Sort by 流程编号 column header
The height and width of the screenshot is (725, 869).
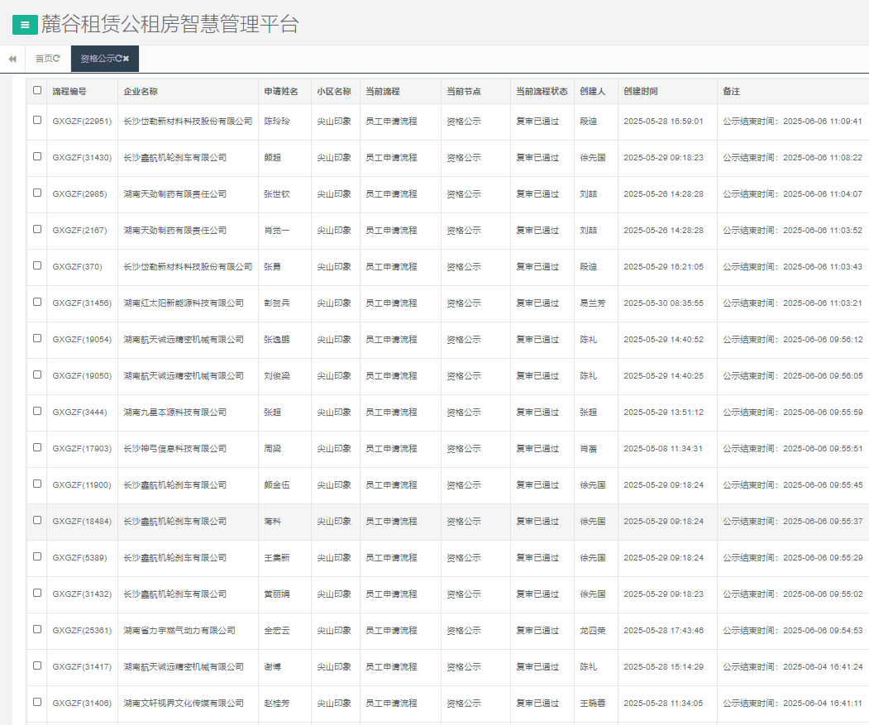[69, 92]
